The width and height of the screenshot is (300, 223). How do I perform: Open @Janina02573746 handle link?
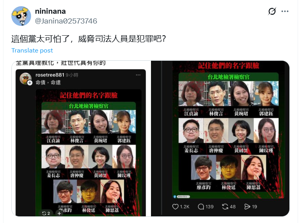[66, 21]
